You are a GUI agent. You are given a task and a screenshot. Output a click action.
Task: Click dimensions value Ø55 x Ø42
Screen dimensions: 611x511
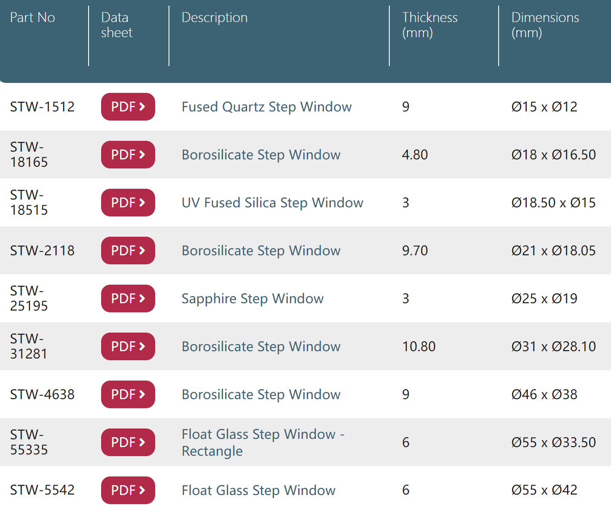[544, 490]
